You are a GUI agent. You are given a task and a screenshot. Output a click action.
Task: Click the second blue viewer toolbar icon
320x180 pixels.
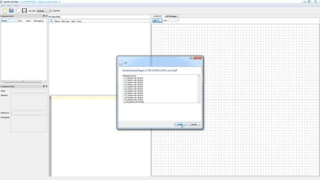coord(160,20)
